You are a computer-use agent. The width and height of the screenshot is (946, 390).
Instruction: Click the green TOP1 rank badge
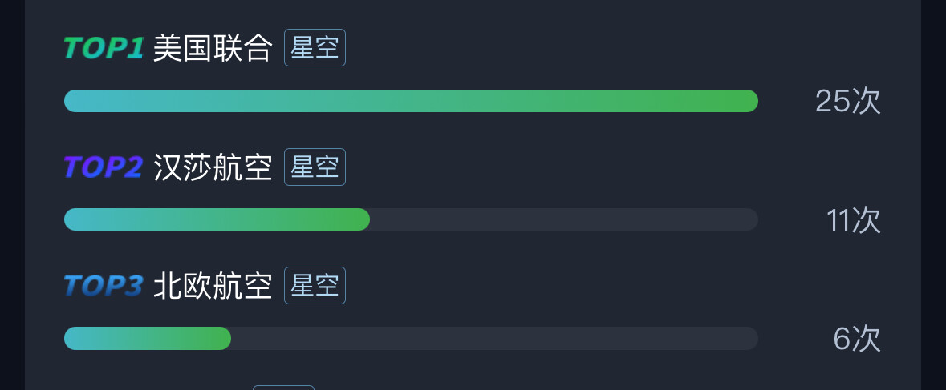pyautogui.click(x=104, y=49)
